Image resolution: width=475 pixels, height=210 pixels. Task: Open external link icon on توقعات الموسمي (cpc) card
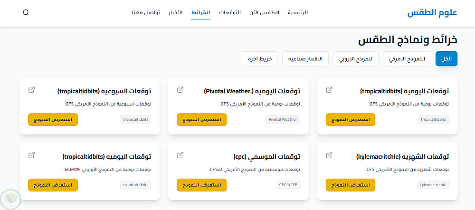pyautogui.click(x=180, y=155)
